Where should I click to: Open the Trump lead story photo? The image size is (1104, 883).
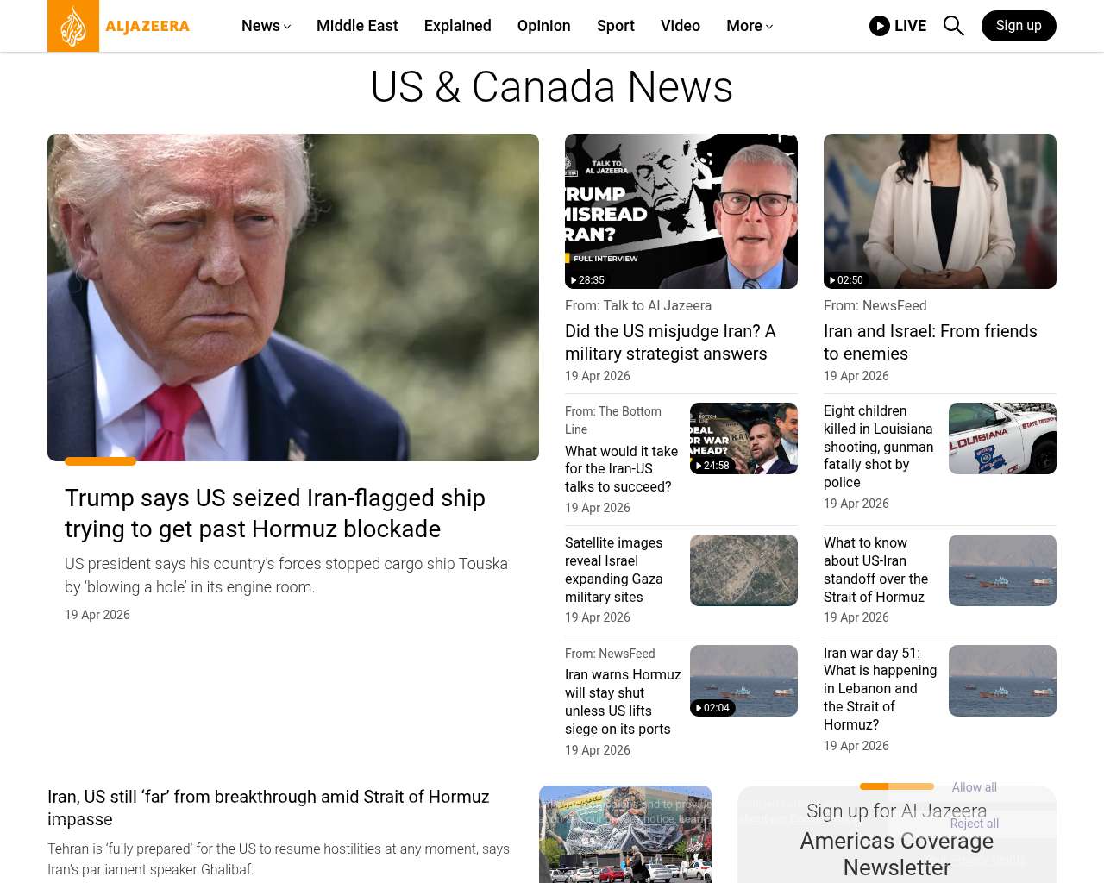293,297
